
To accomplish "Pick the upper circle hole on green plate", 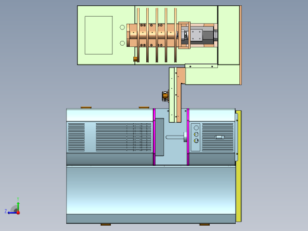I will pyautogui.click(x=122, y=27).
